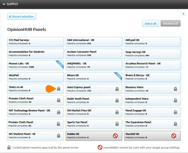Select the A&K International - UK panel
The height and width of the screenshot is (153, 188).
pyautogui.click(x=94, y=42)
